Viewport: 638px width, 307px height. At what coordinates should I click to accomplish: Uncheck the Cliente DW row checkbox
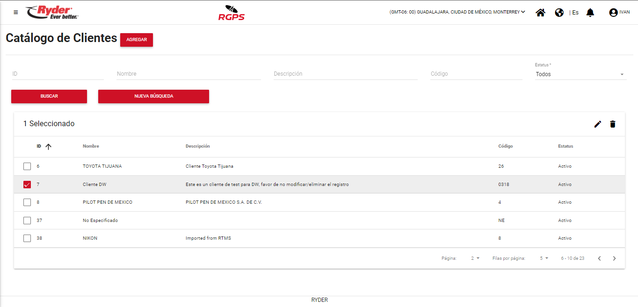point(27,185)
